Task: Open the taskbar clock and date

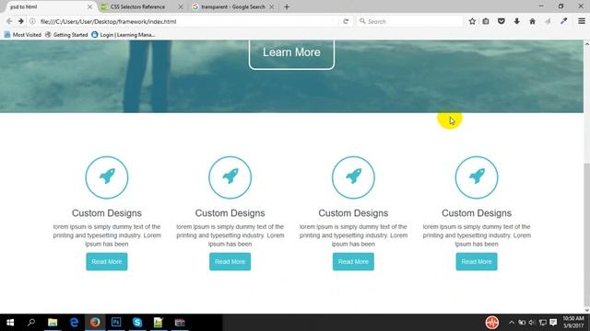Action: (573, 323)
